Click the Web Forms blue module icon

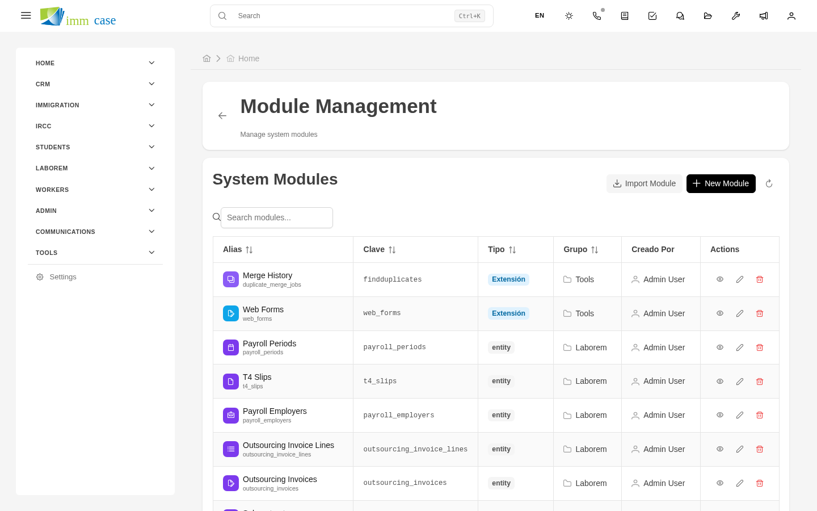coord(231,313)
